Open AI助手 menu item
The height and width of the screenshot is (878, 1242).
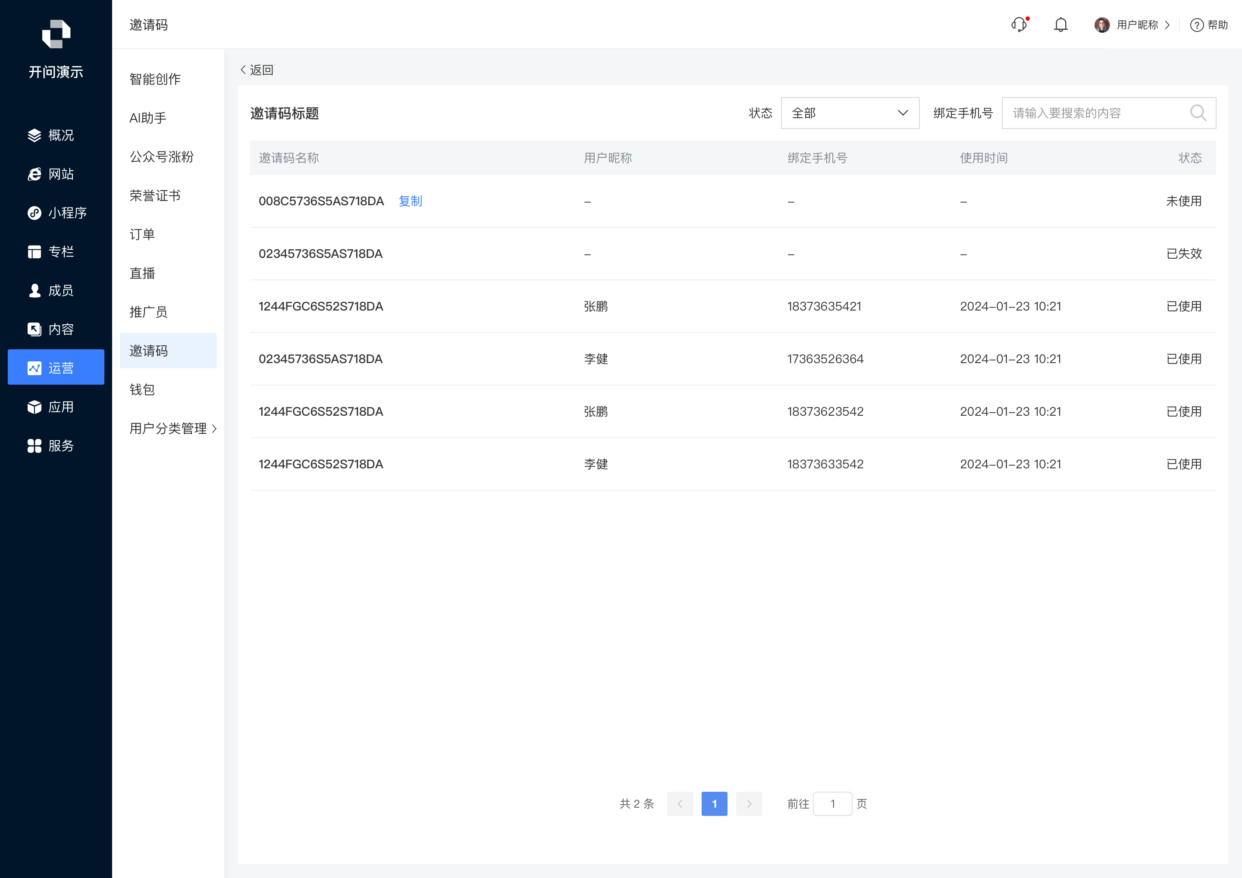147,118
